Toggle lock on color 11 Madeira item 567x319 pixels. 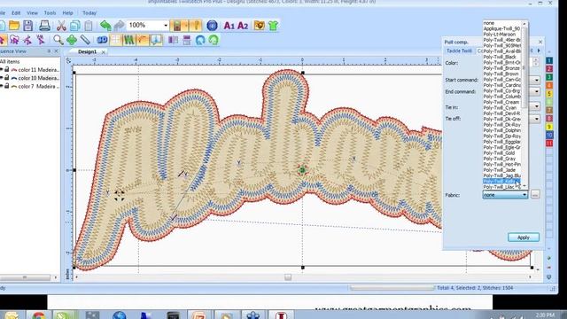coord(7,69)
